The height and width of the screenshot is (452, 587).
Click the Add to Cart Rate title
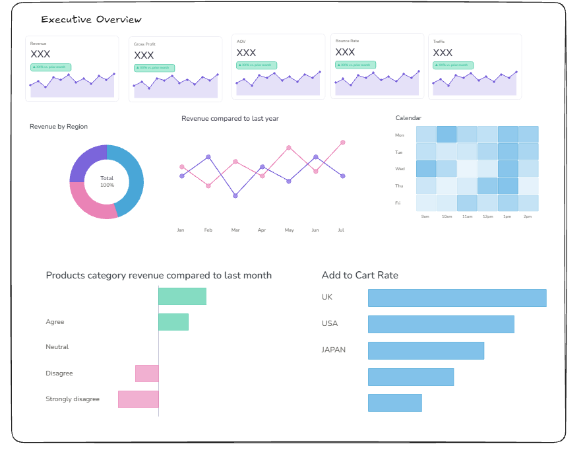pyautogui.click(x=359, y=275)
